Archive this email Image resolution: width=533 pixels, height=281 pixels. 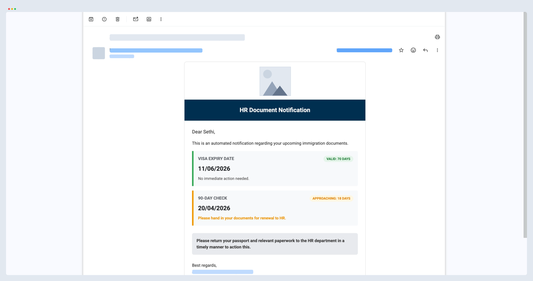pos(91,19)
